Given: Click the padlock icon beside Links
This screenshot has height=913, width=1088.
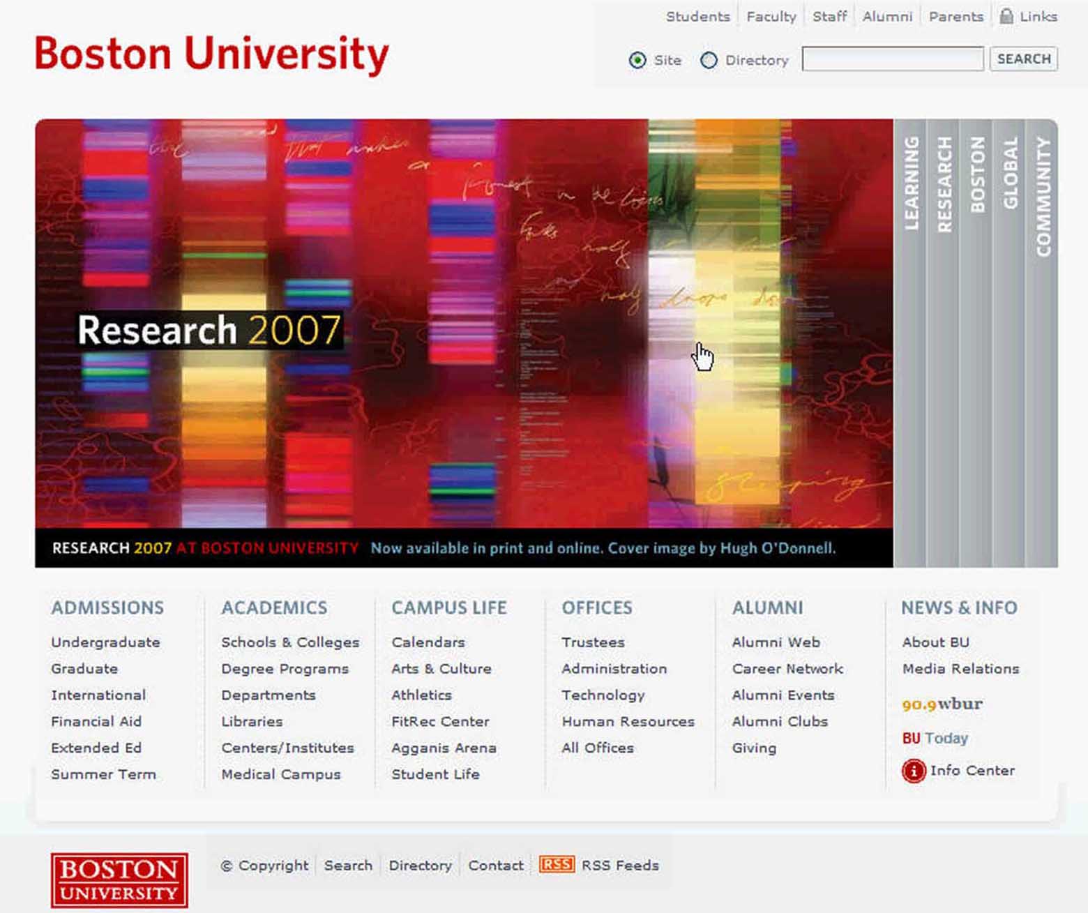Looking at the screenshot, I should (x=1006, y=16).
